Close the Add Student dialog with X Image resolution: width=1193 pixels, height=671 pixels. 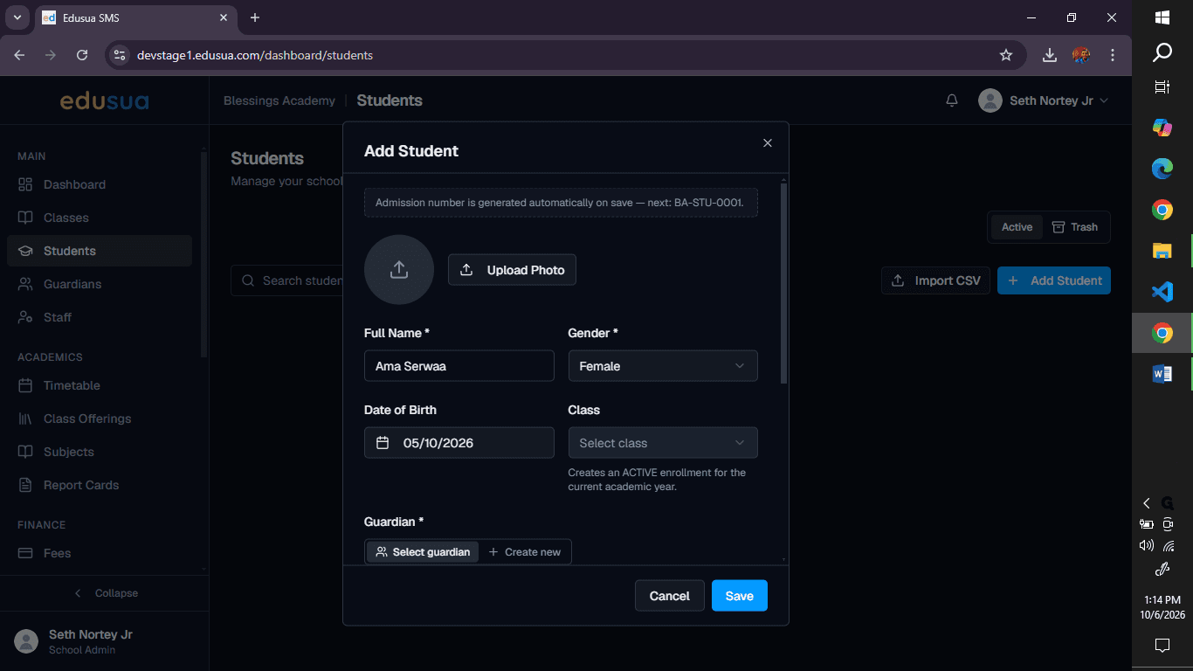click(x=768, y=143)
